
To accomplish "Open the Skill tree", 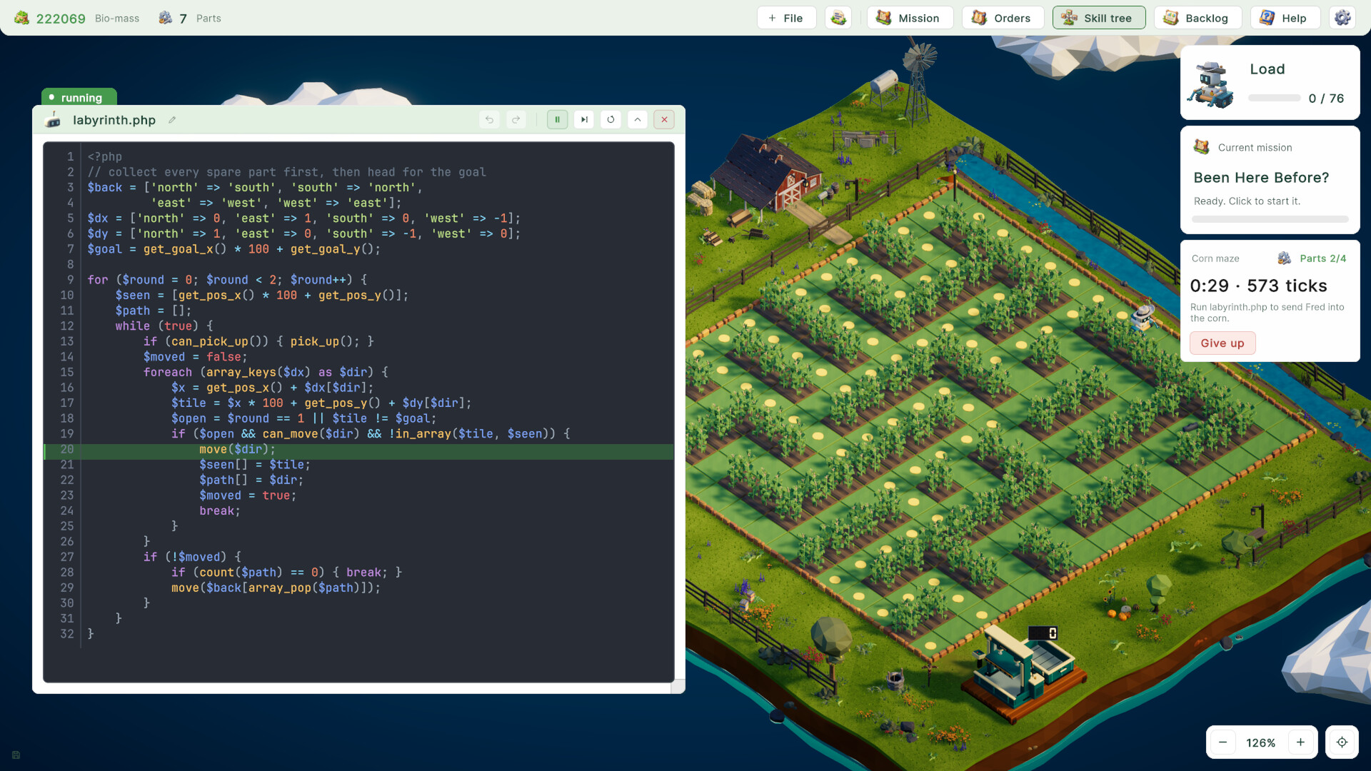I will pyautogui.click(x=1098, y=18).
